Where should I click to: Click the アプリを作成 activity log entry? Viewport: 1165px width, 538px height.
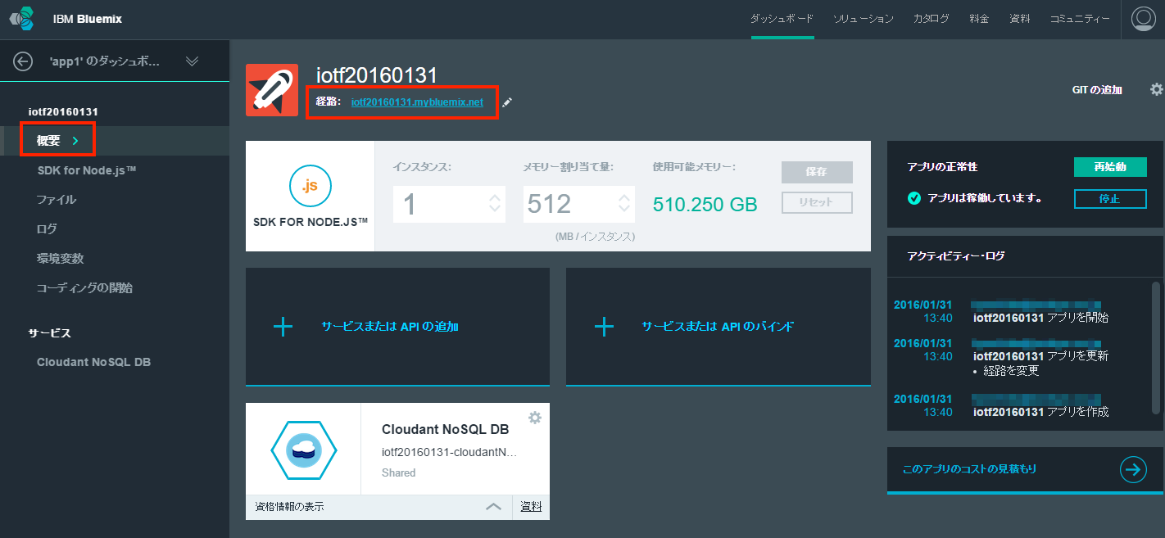1040,412
